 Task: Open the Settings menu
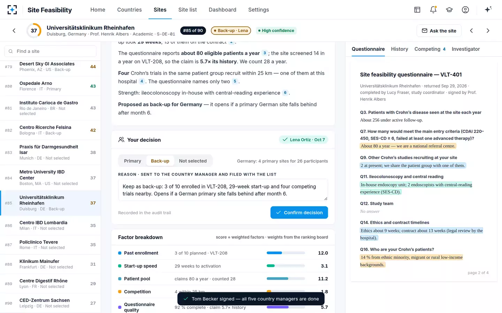coord(258,10)
